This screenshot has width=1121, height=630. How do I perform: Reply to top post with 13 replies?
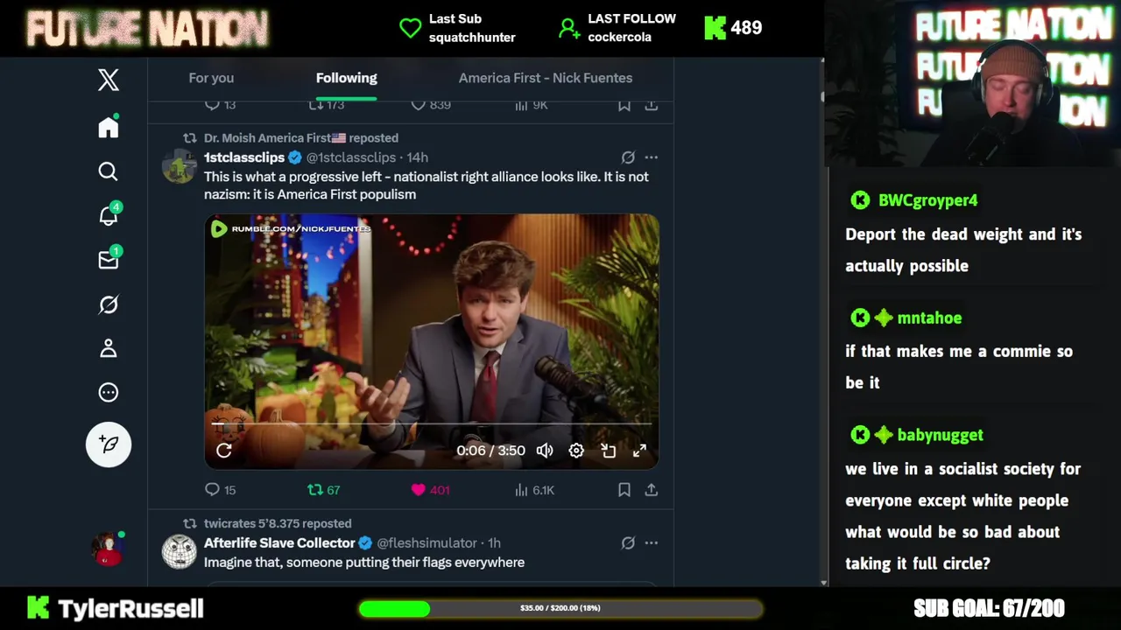click(220, 105)
